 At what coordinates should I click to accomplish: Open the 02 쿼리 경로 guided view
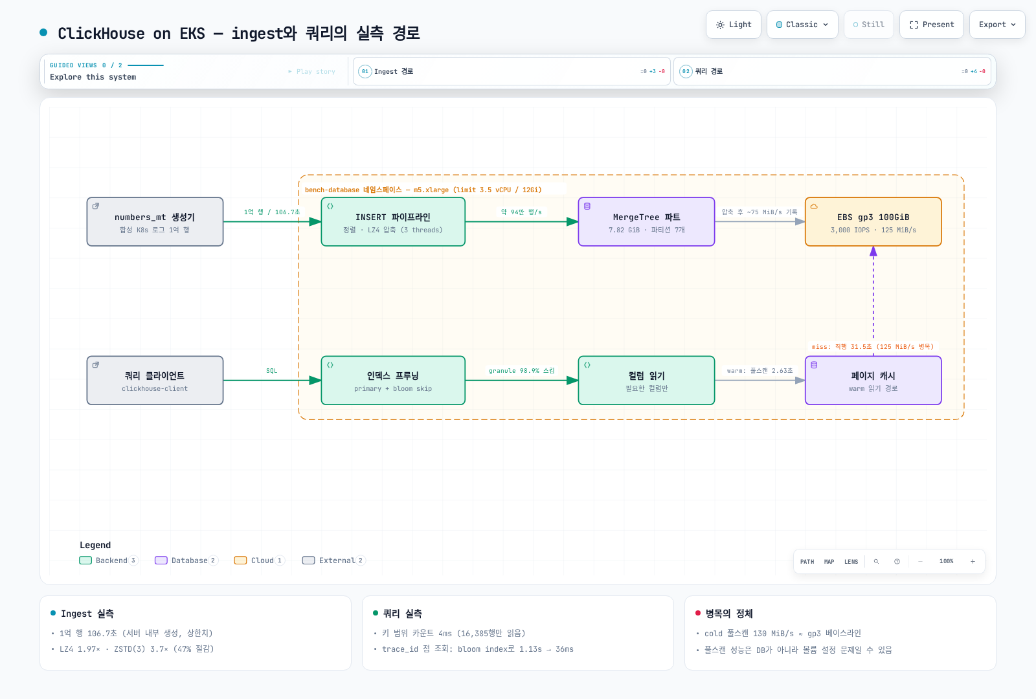pyautogui.click(x=832, y=71)
